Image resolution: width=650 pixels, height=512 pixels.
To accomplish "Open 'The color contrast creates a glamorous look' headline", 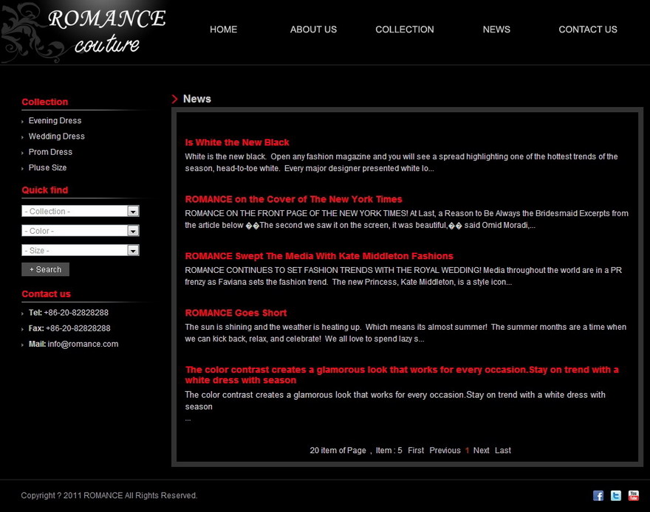I will (402, 375).
